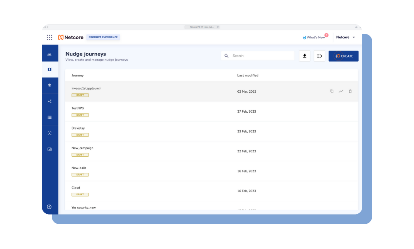
Task: Click the focus frame sidebar icon
Action: point(49,133)
